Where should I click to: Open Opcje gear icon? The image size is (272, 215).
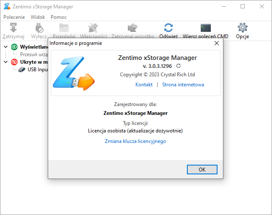pyautogui.click(x=243, y=28)
